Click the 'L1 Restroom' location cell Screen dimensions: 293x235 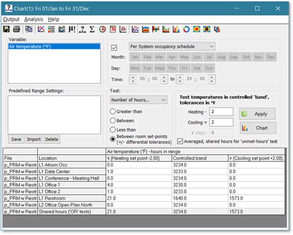(72, 198)
